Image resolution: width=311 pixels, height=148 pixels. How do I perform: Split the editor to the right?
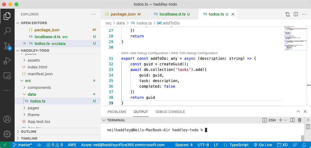coord(296,14)
